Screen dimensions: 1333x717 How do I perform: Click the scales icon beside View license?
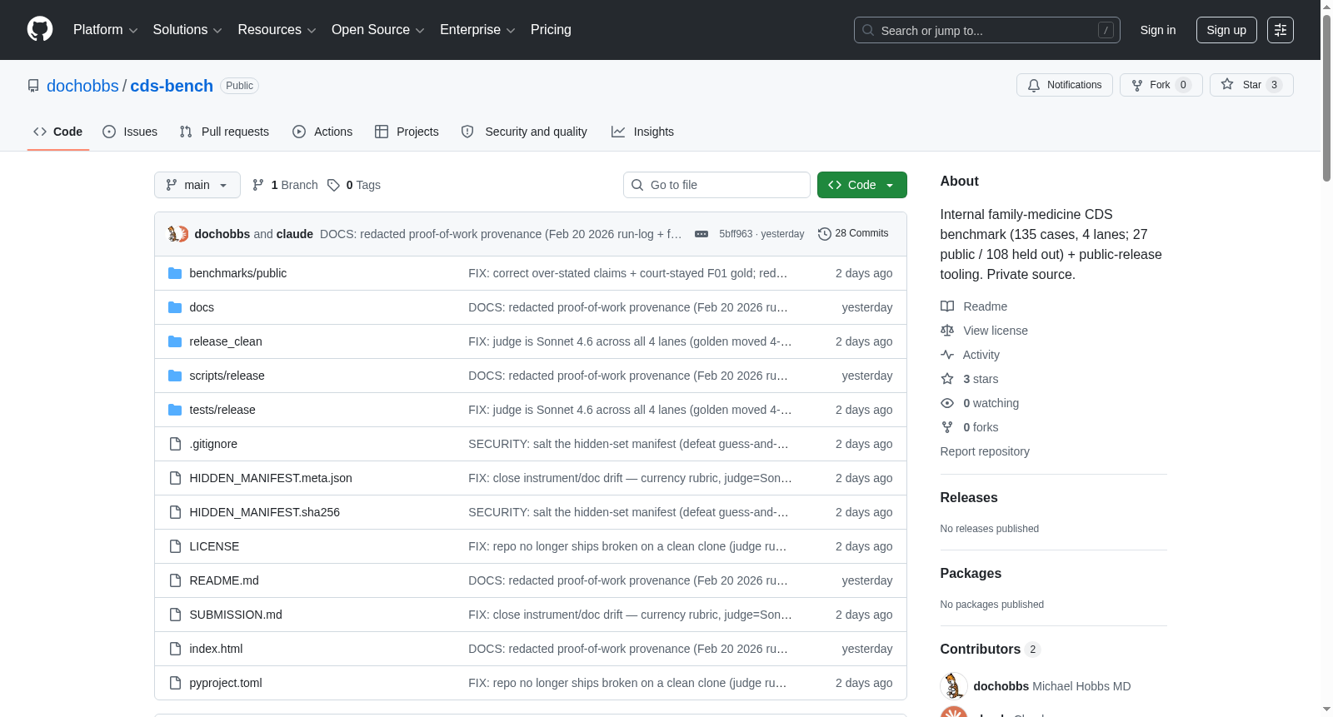[x=947, y=331]
